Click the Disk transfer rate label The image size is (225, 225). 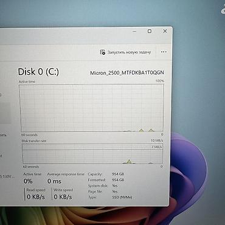34,140
